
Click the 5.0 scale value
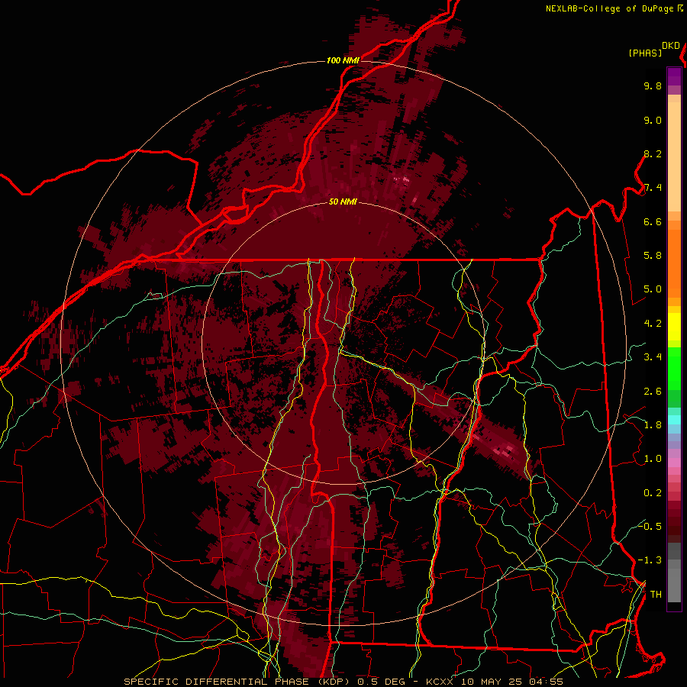pos(653,289)
